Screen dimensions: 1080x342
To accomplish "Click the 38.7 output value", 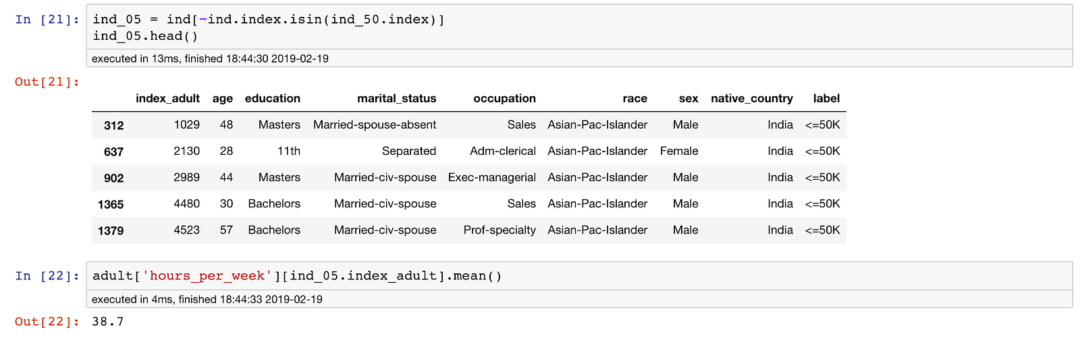I will pyautogui.click(x=108, y=322).
